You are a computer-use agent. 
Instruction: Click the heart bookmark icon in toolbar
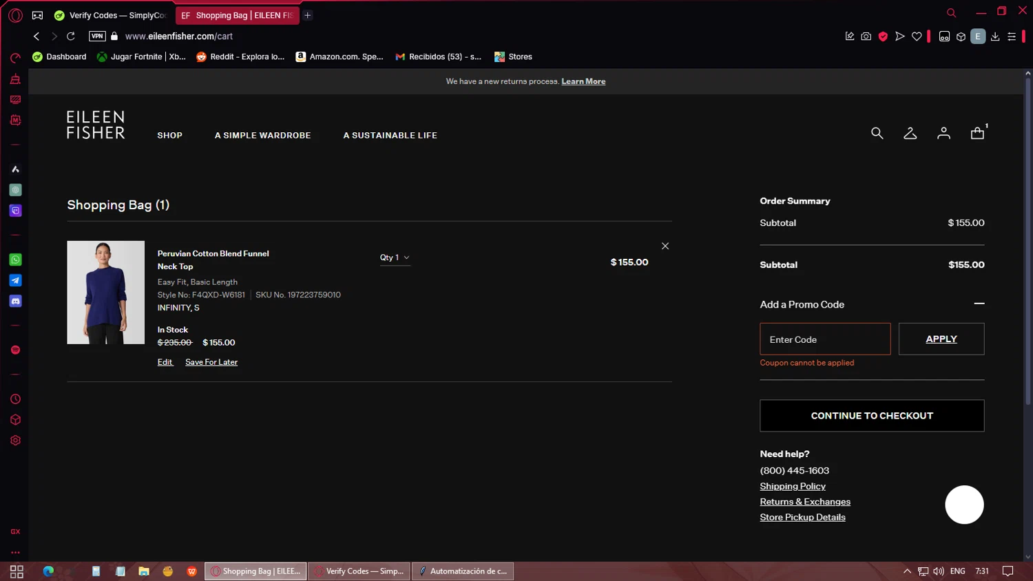917,36
